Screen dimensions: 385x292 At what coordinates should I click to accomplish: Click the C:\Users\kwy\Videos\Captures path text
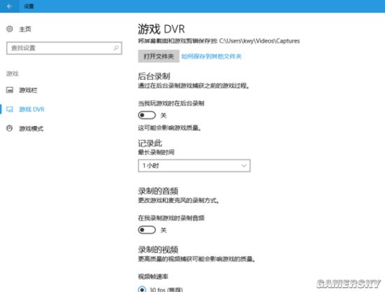tap(260, 41)
